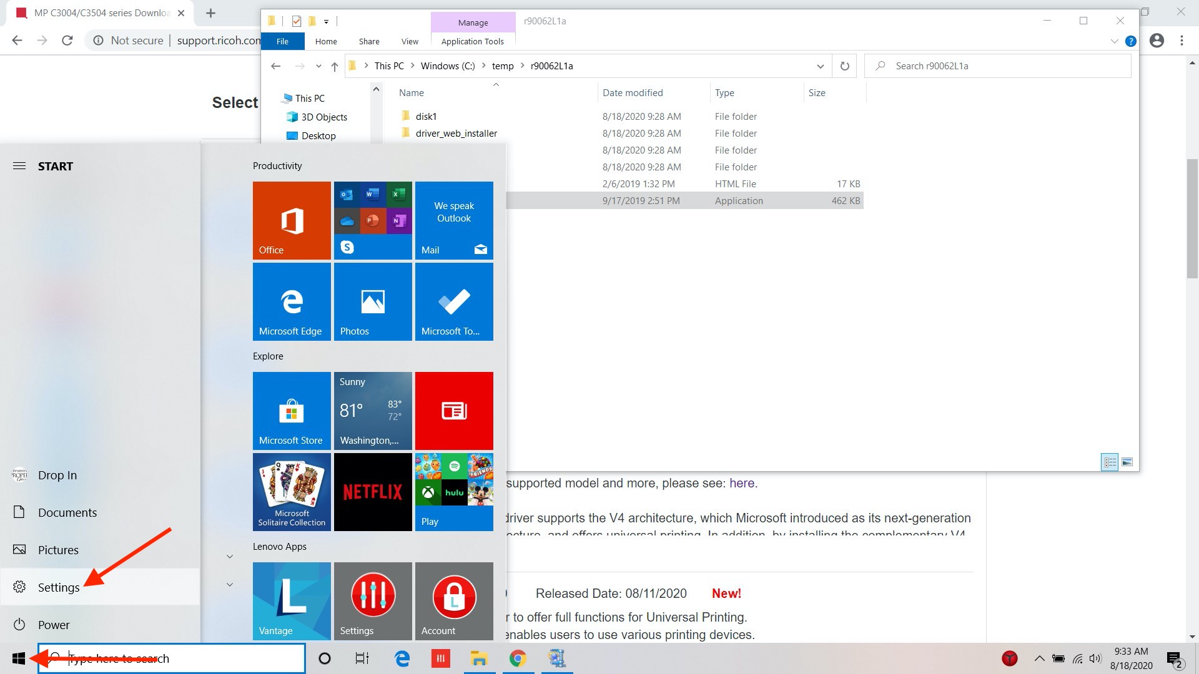Select the disk1 folder
The width and height of the screenshot is (1199, 674).
(426, 117)
